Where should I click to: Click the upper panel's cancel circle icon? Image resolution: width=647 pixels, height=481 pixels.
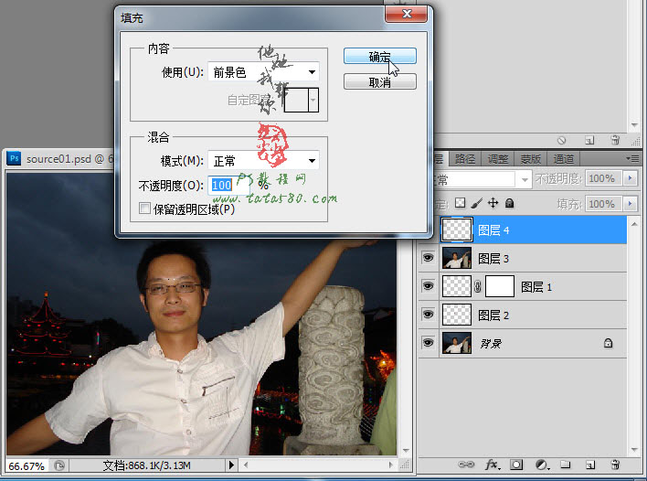tap(561, 141)
